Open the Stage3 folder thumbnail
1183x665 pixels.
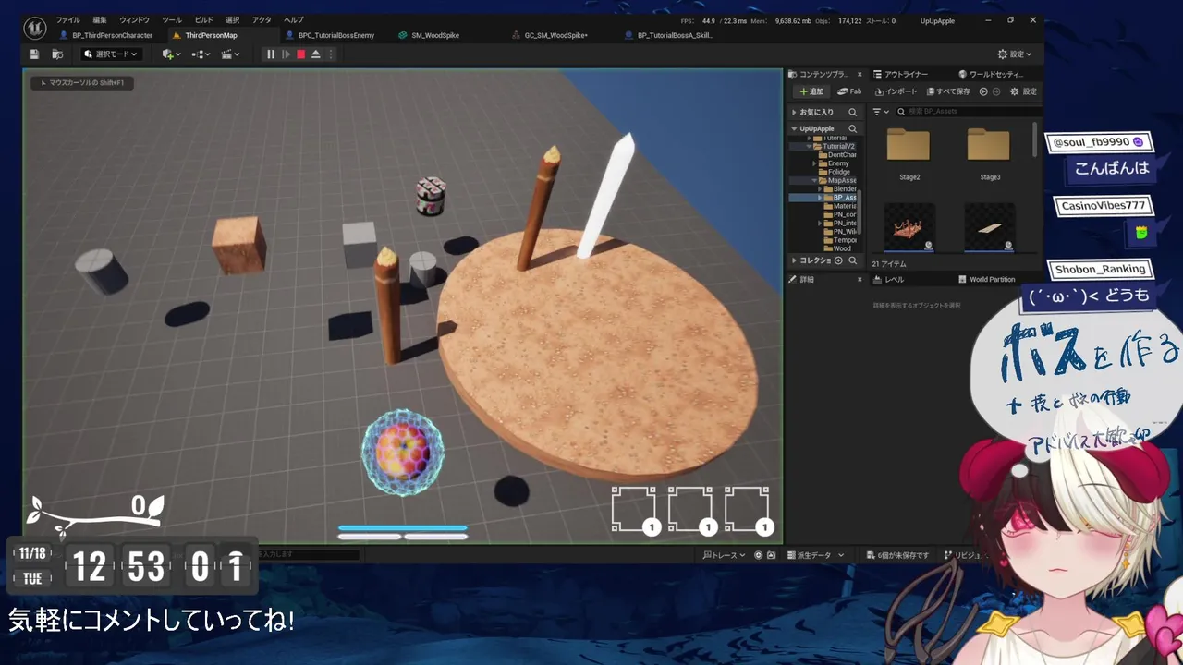(x=989, y=146)
